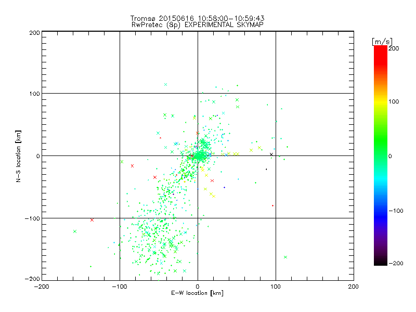This screenshot has height=312, width=416.
Task: Click the black bottom end of the colorbar
Action: click(x=380, y=262)
